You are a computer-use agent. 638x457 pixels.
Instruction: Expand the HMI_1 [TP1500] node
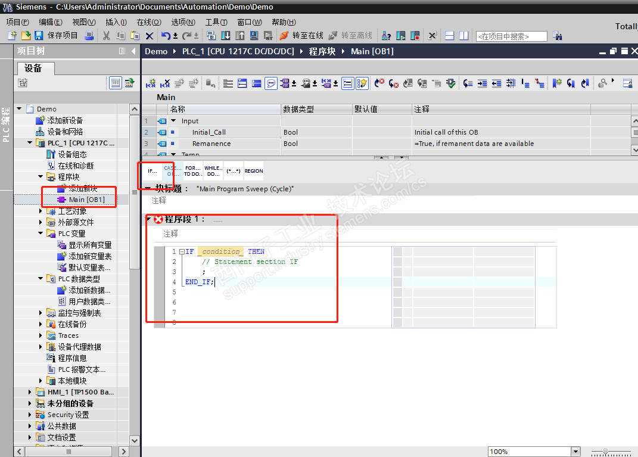pyautogui.click(x=30, y=392)
